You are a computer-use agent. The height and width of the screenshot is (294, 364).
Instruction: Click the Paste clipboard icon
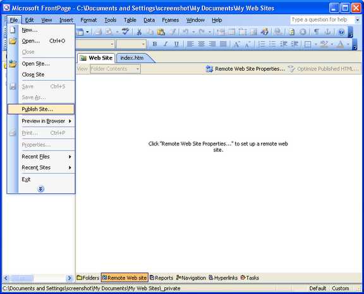click(161, 32)
